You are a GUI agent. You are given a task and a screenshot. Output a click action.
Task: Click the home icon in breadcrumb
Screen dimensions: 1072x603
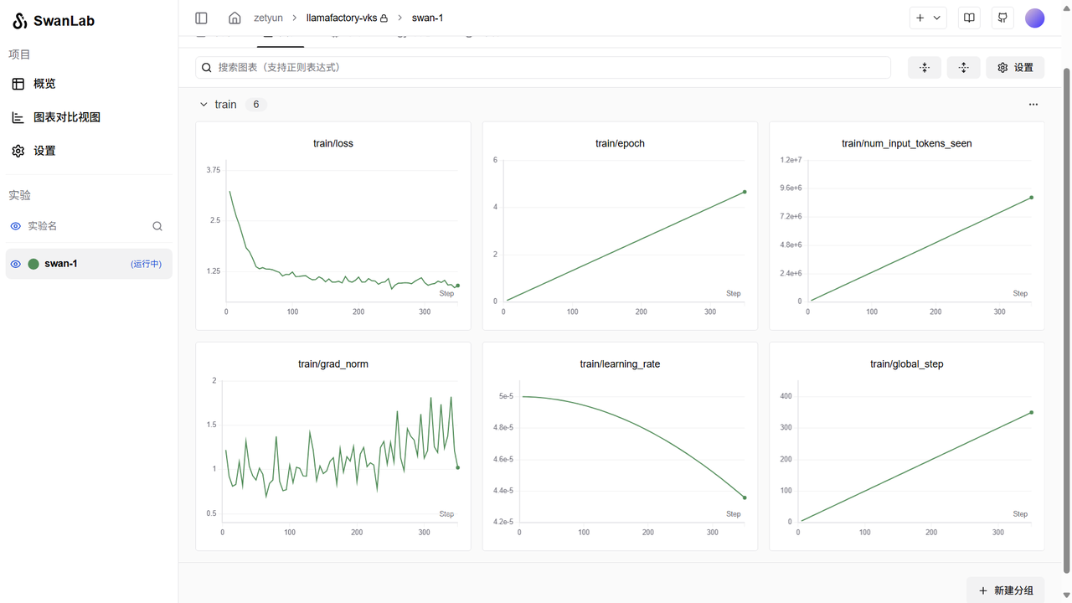pyautogui.click(x=234, y=18)
